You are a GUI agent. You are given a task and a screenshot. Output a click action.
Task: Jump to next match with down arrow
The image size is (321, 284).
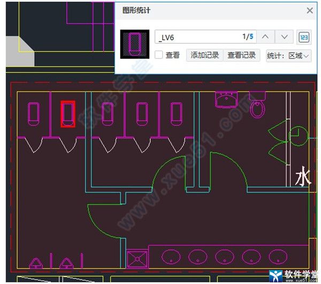[285, 37]
